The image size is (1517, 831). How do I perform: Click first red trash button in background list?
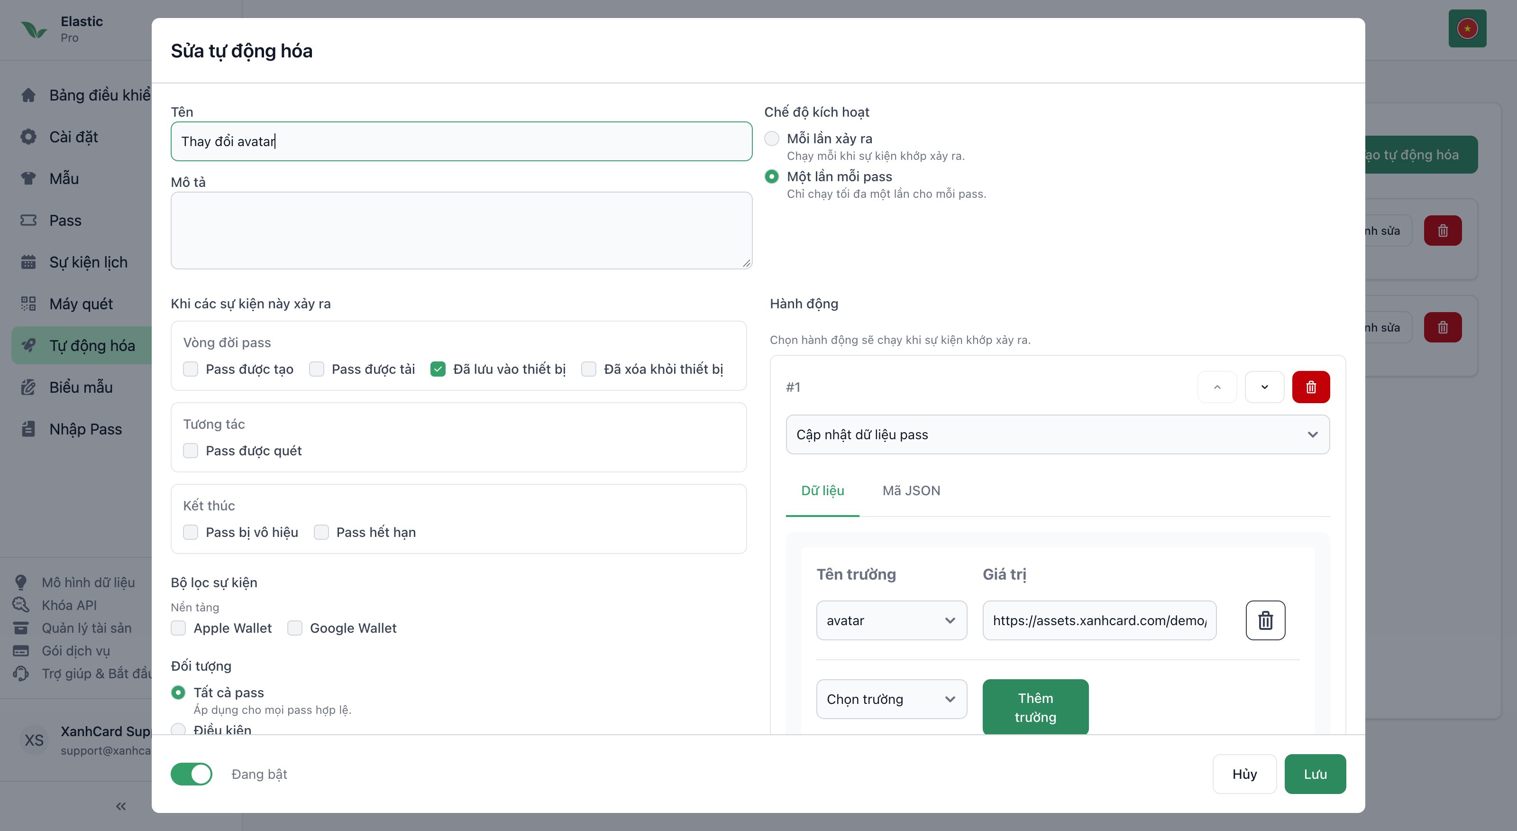pyautogui.click(x=1443, y=231)
